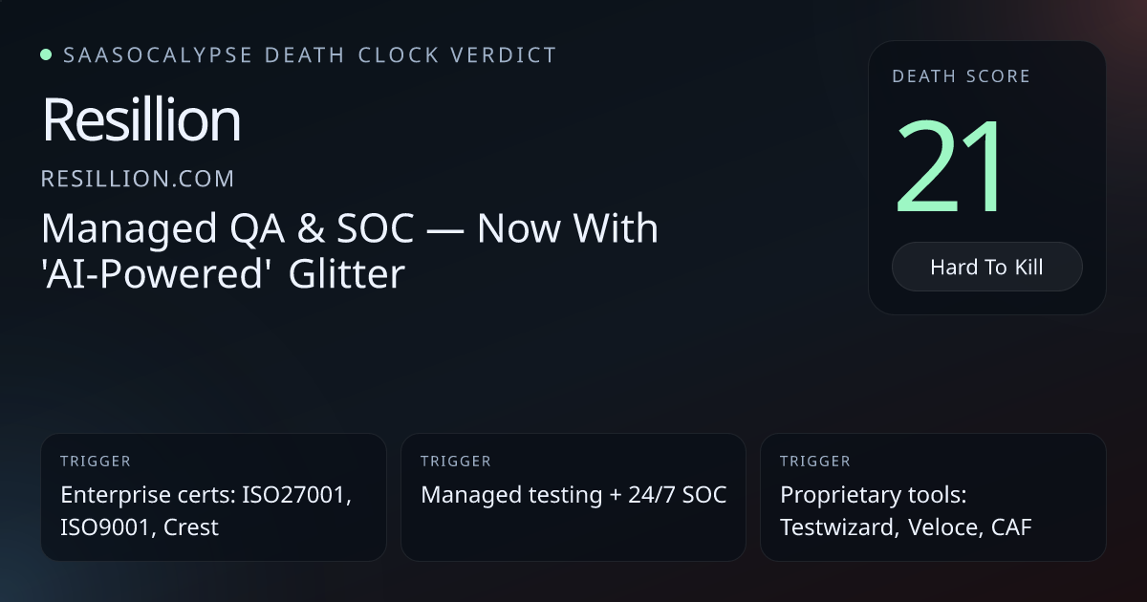Click the TRIGGER label above Proprietary tools
1147x602 pixels.
pos(815,462)
